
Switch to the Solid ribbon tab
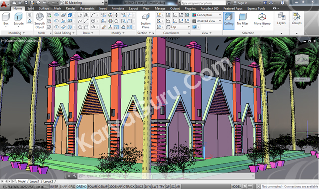point(31,9)
